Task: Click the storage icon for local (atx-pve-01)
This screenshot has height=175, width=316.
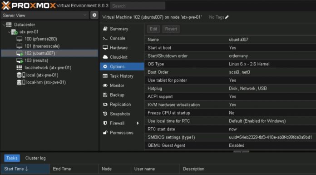Action: (21, 75)
